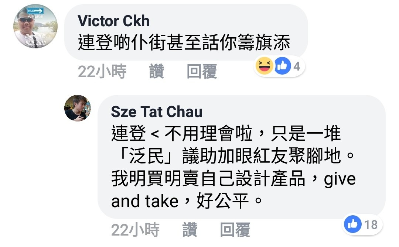Open Victor Ckh's profile picture
The width and height of the screenshot is (399, 247).
pos(35,26)
